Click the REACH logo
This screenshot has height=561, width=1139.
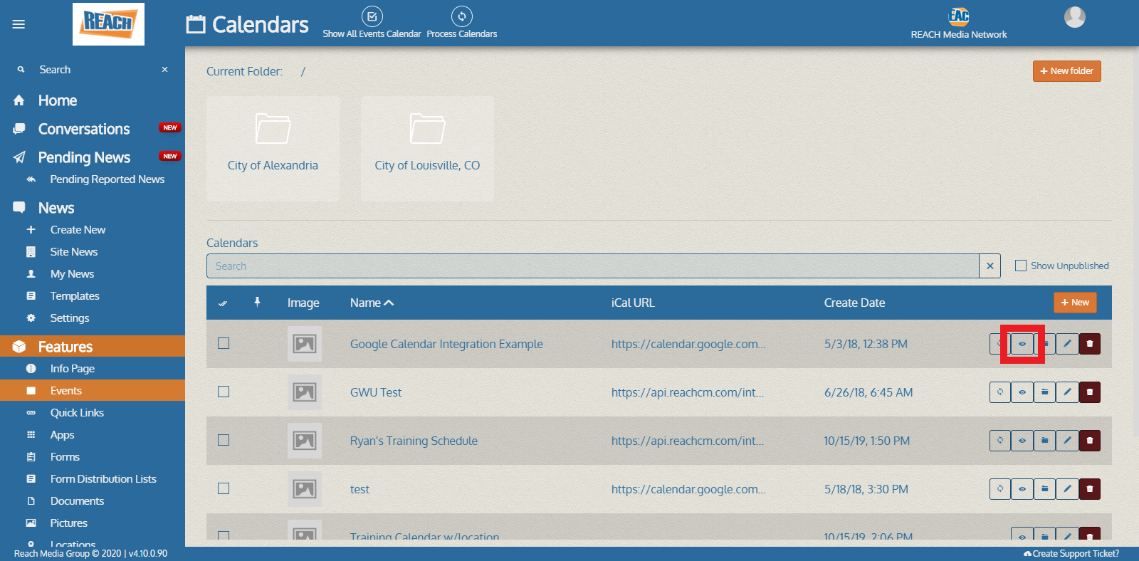[x=108, y=24]
